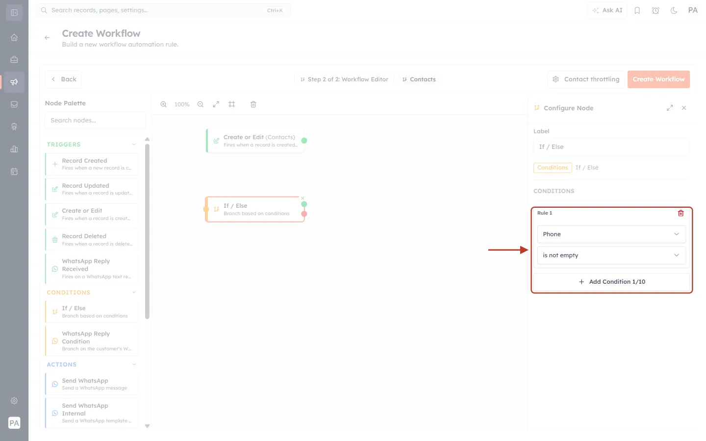Click the Search nodes field
This screenshot has height=441, width=706.
(x=95, y=121)
